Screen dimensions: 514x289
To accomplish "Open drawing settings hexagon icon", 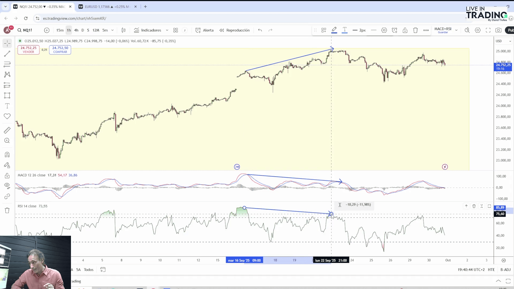I will tap(384, 30).
